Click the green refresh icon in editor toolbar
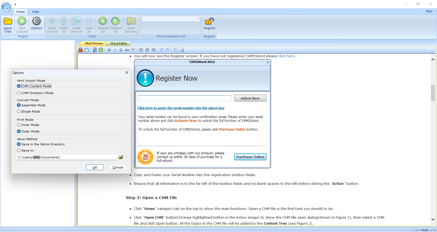This screenshot has width=437, height=232. [x=101, y=50]
